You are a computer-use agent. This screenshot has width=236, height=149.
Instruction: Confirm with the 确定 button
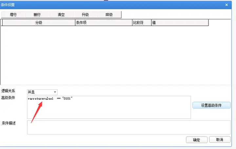point(197,140)
